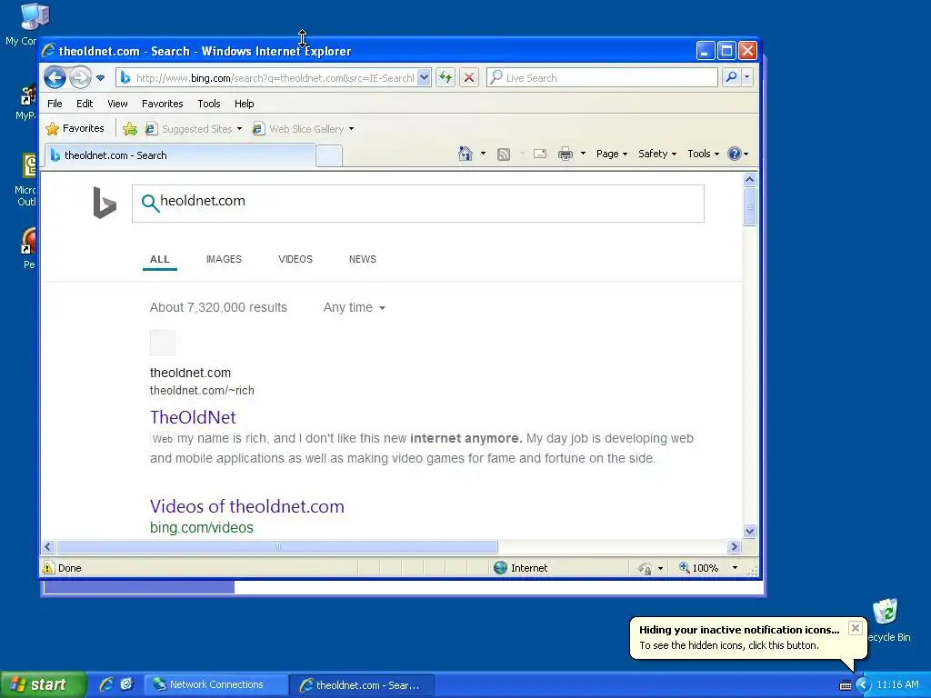This screenshot has width=931, height=698.
Task: Expand zoom level dropdown arrow
Action: point(735,568)
